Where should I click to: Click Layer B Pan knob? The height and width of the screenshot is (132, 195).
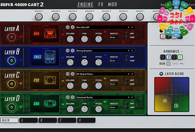tap(85, 63)
